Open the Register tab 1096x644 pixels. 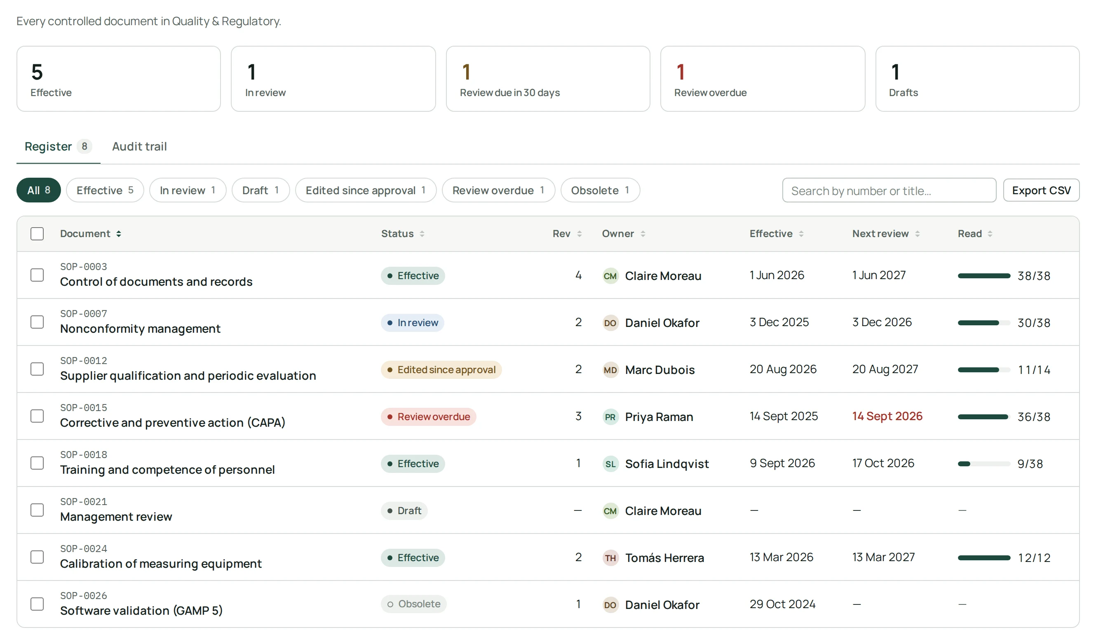coord(58,147)
